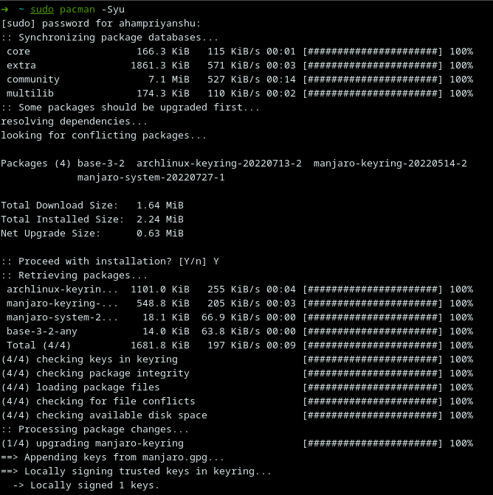Click the word 'sudo' in the command
The image size is (493, 495).
(x=42, y=10)
